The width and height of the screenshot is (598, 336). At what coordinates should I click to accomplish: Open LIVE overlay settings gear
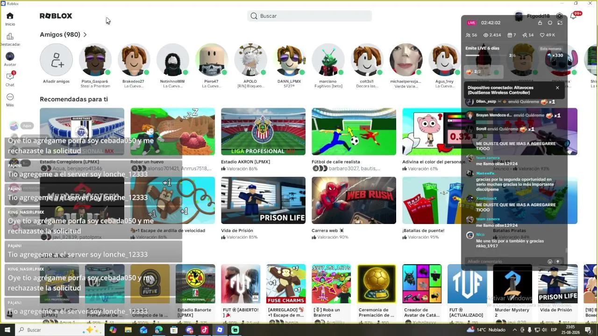pyautogui.click(x=550, y=23)
